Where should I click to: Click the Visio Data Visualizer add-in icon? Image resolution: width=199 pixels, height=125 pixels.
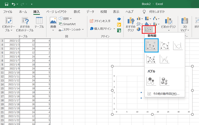[x=119, y=19]
